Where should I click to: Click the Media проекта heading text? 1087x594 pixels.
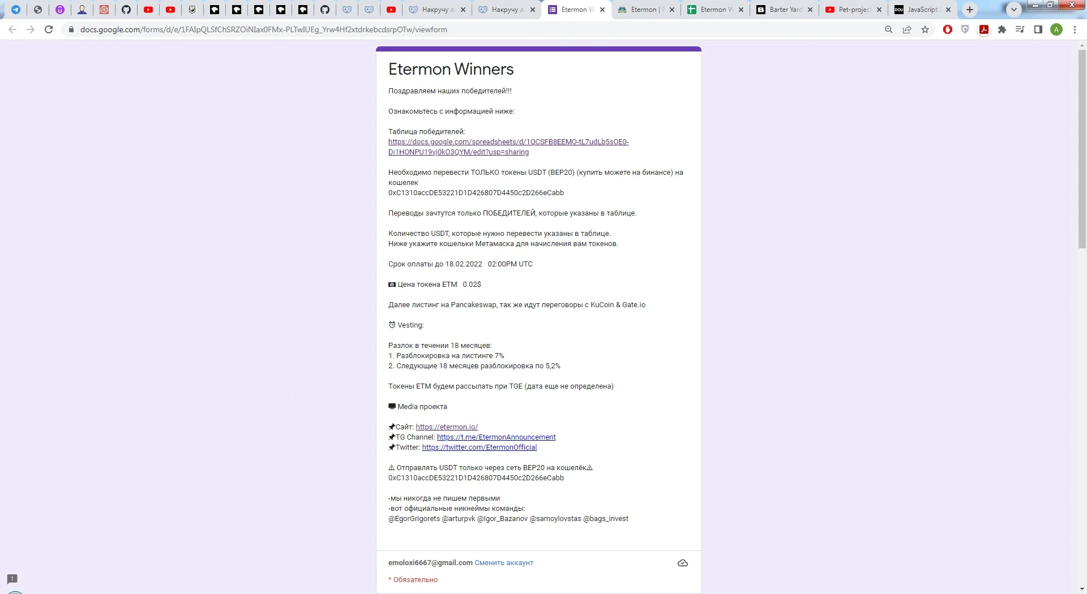[418, 407]
